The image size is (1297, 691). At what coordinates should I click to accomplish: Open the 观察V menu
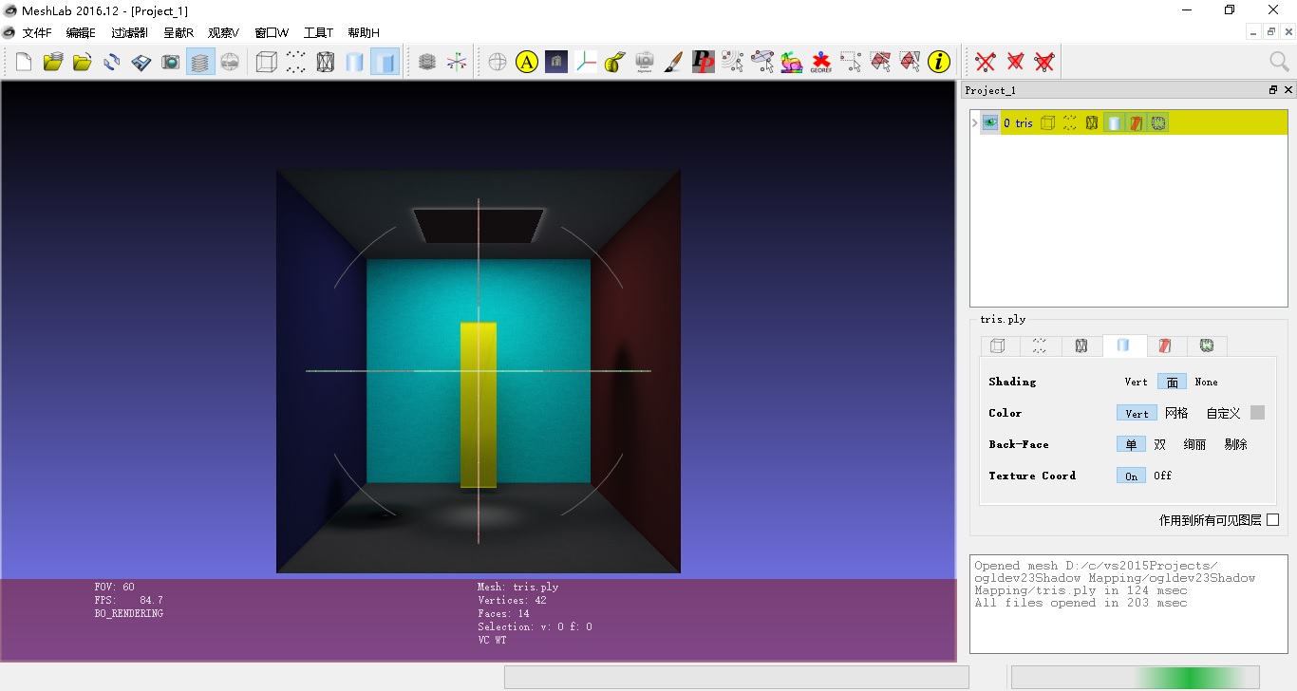pyautogui.click(x=223, y=32)
